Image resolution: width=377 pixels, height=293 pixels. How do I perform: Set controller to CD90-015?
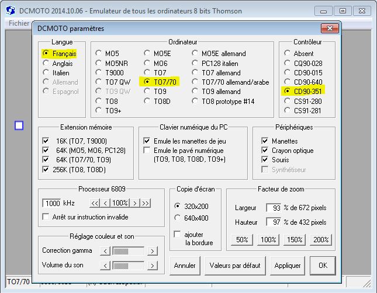303,73
